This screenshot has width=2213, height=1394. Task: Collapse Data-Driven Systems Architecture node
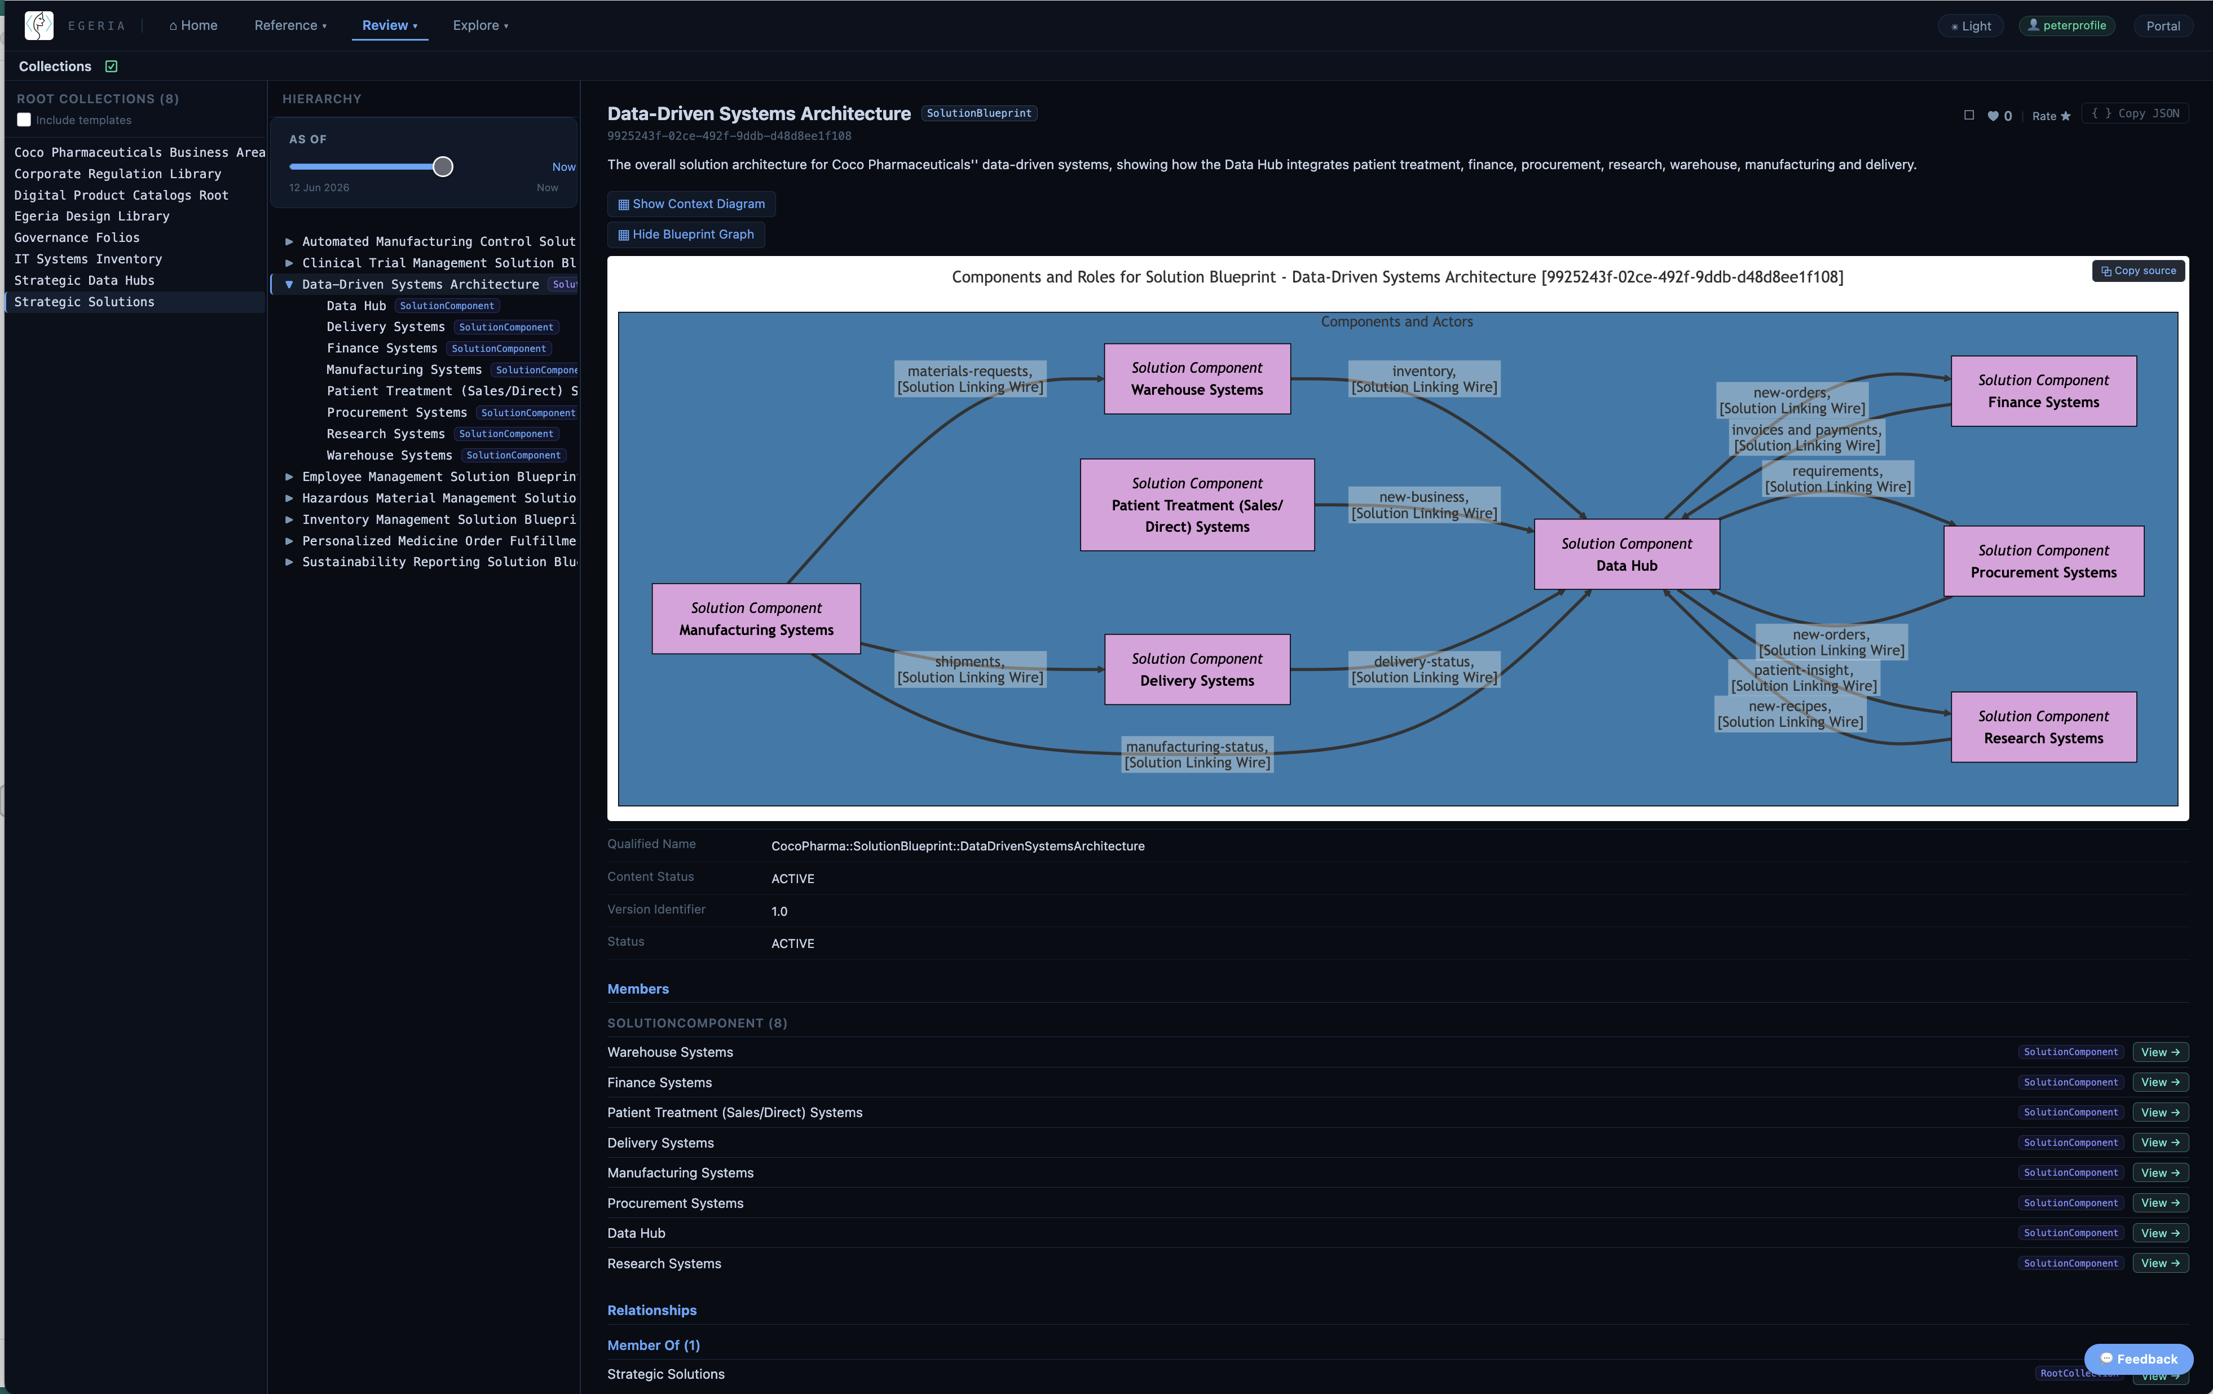coord(289,284)
